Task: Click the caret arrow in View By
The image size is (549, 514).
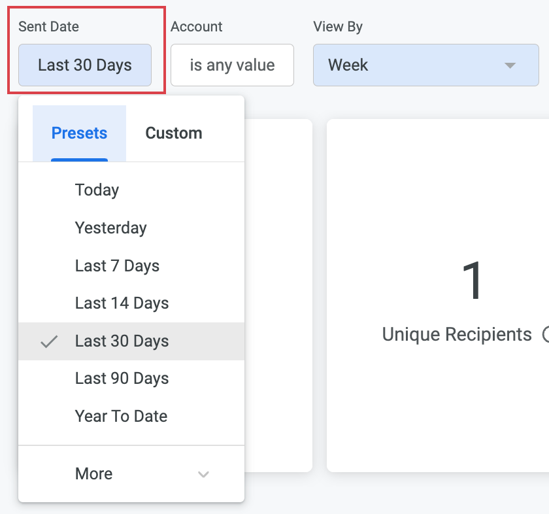Action: (510, 65)
